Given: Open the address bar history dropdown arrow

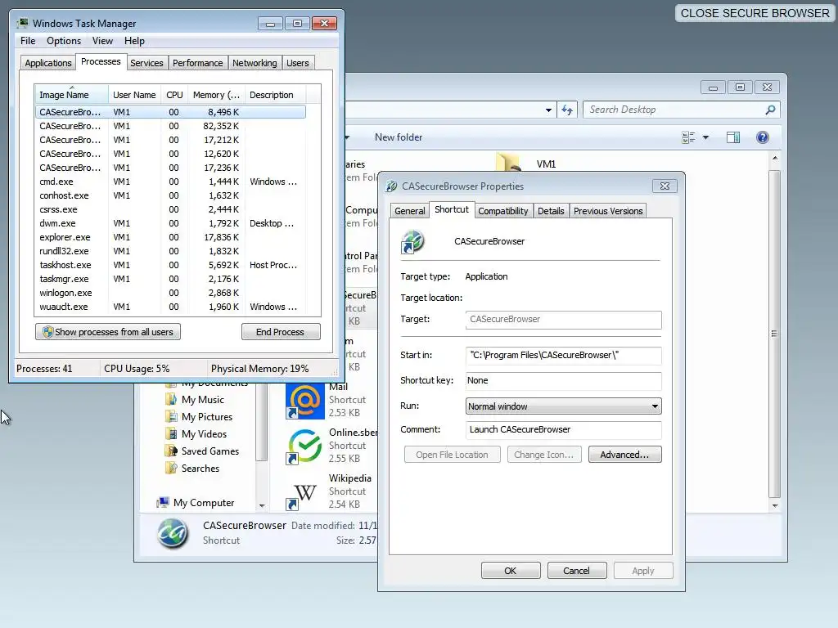Looking at the screenshot, I should point(548,110).
